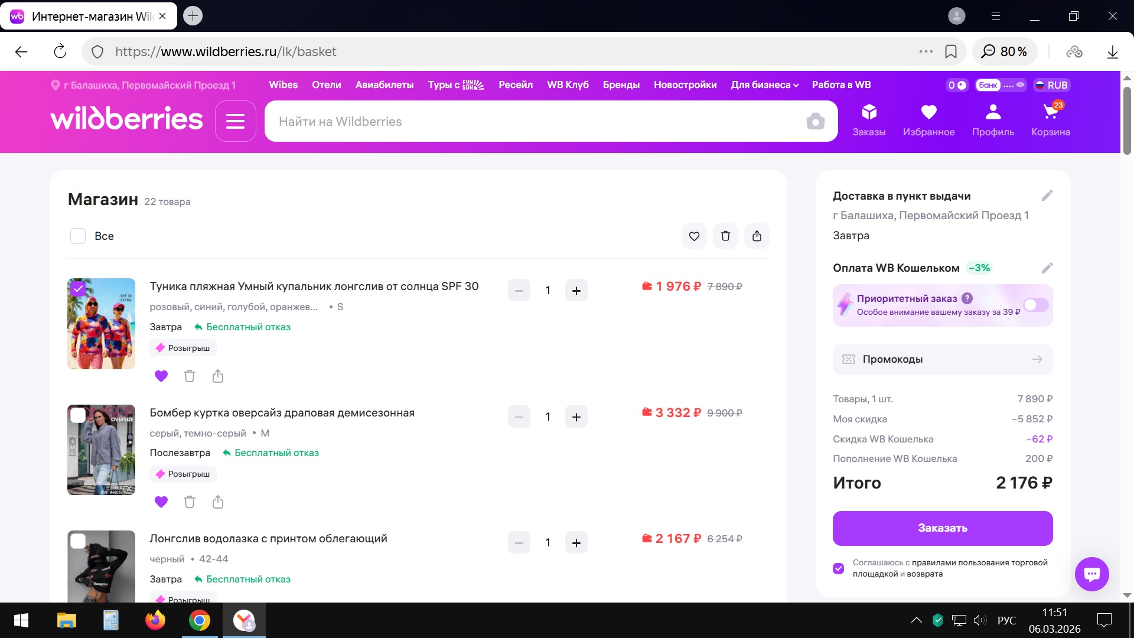Uncheck the marketplace rules agreement checkbox
Screen dimensions: 1134x638
pyautogui.click(x=838, y=568)
